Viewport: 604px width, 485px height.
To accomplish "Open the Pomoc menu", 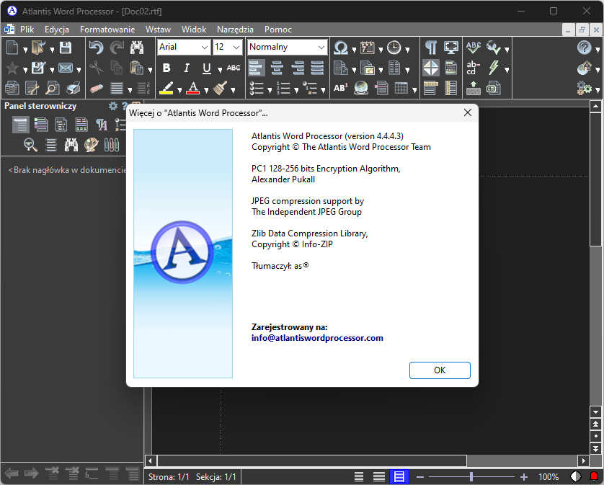I will point(278,30).
